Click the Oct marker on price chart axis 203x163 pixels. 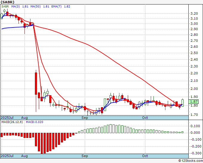point(145,118)
